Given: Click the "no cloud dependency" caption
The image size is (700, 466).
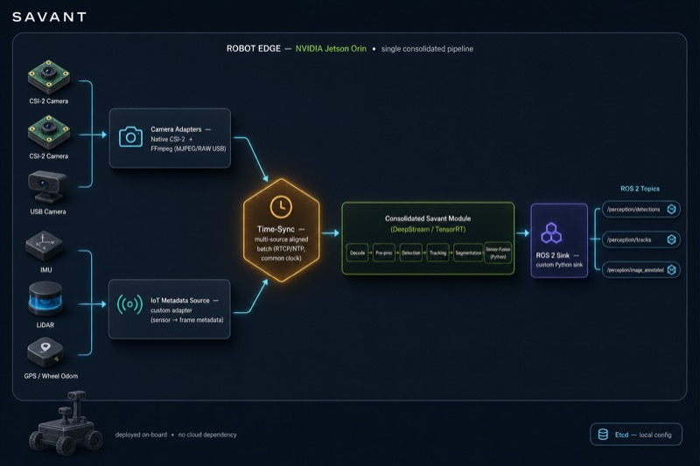Looking at the screenshot, I should click(x=207, y=435).
